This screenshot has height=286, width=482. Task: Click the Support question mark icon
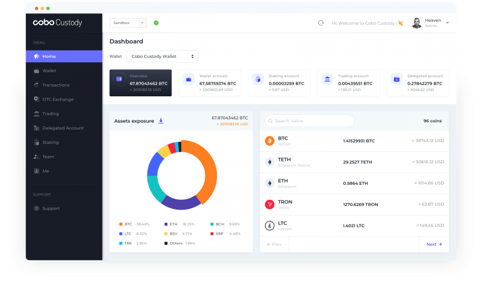(x=37, y=208)
